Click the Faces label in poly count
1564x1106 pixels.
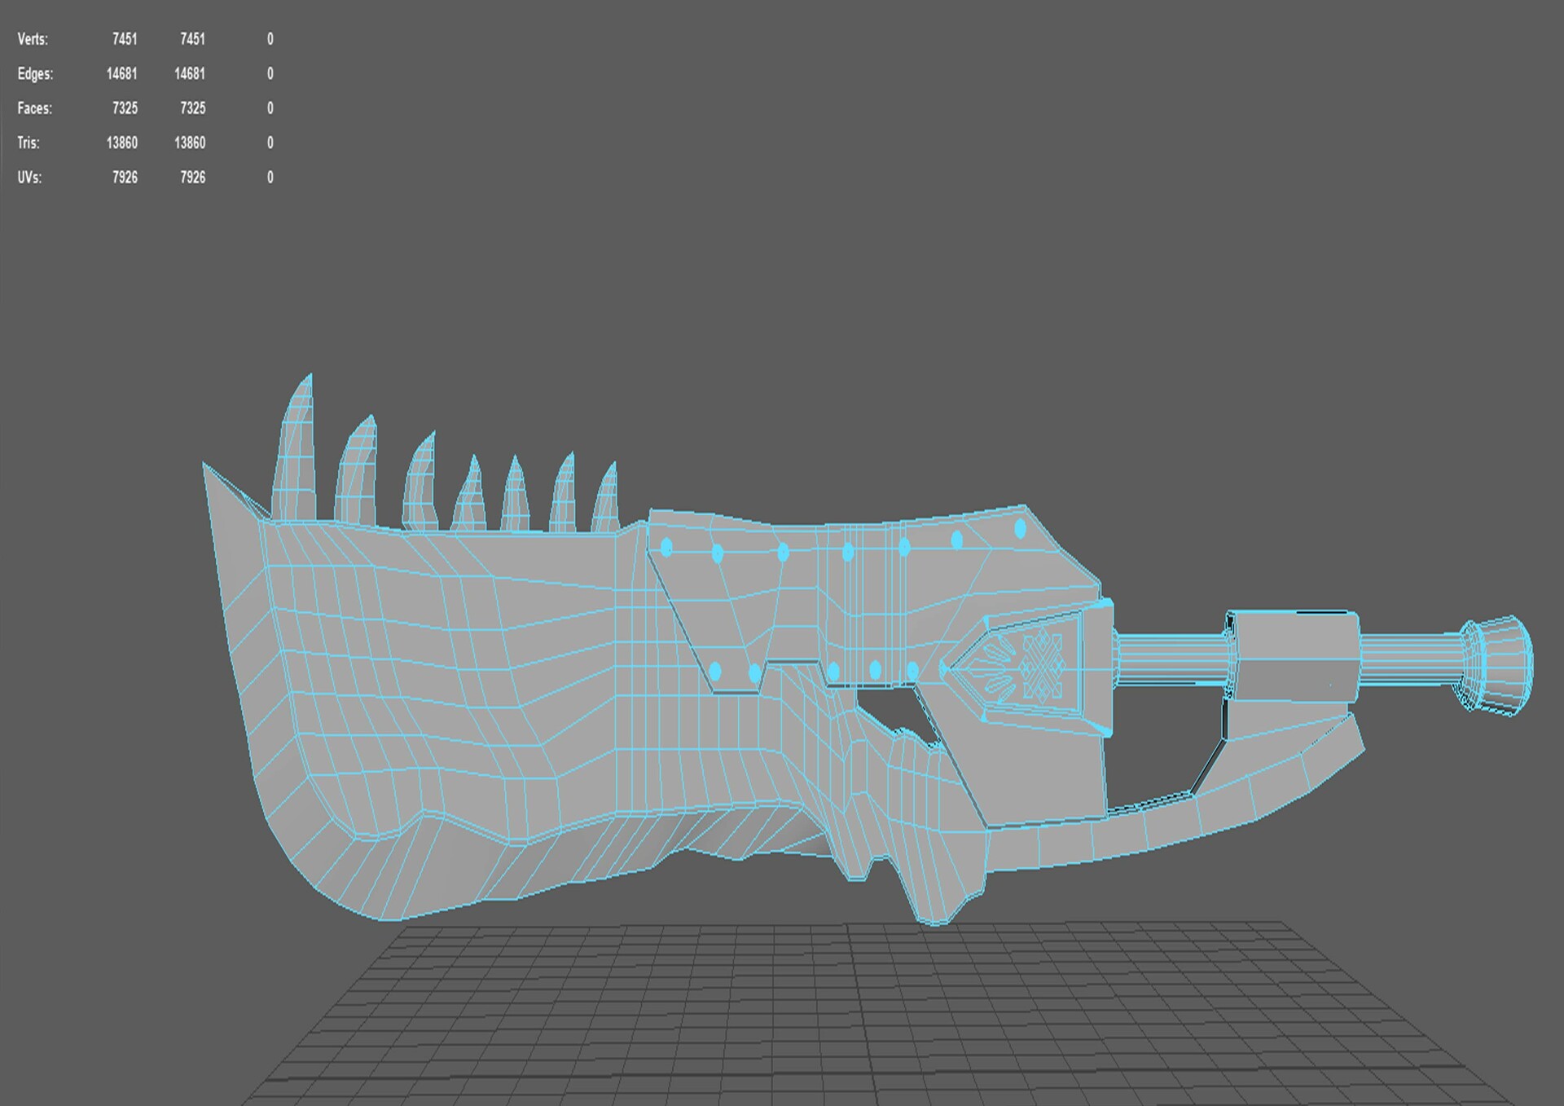point(34,108)
